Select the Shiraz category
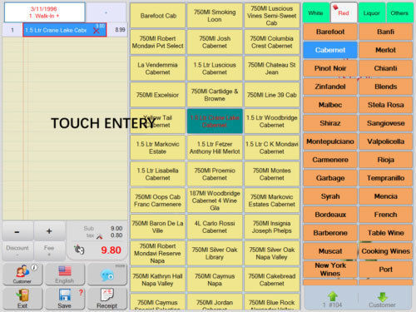This screenshot has height=312, width=416. 330,123
